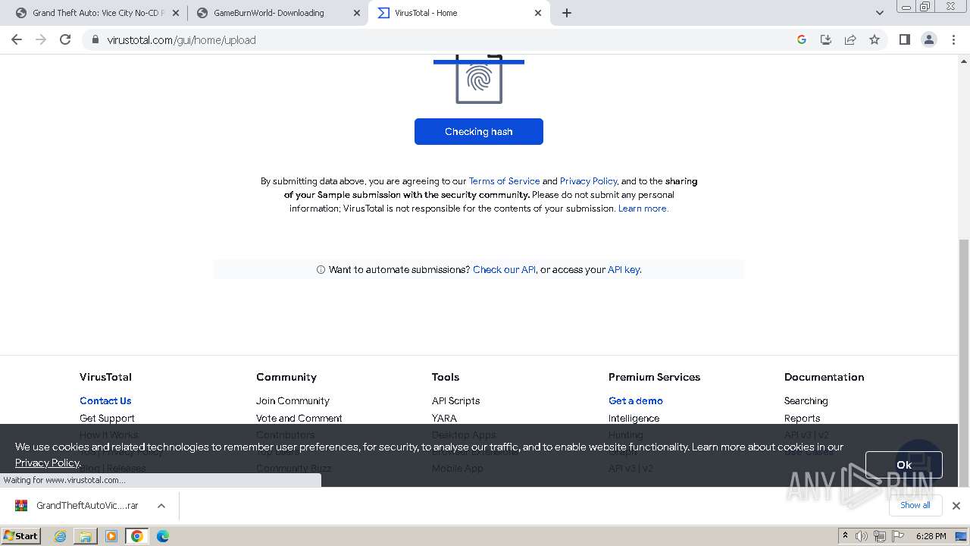Click the Contact Us footer link
The image size is (970, 546).
coord(105,400)
